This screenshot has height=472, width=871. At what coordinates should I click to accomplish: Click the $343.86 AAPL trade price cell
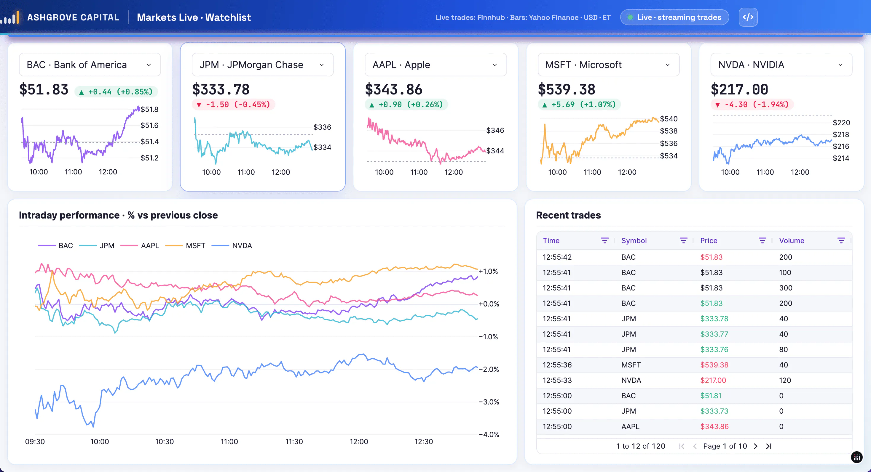tap(714, 426)
